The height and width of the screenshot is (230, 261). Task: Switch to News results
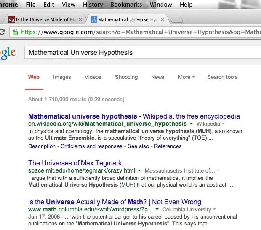pos(157,77)
